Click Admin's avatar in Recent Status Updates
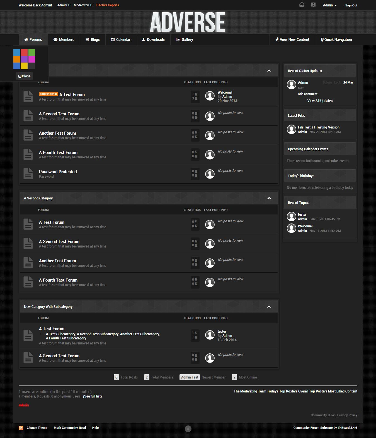This screenshot has width=376, height=438. click(292, 85)
